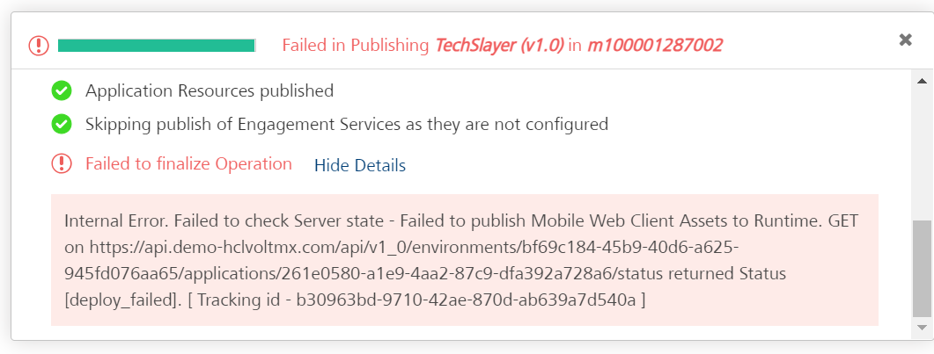The width and height of the screenshot is (934, 354).
Task: Click the scrollbar up arrow
Action: (922, 81)
